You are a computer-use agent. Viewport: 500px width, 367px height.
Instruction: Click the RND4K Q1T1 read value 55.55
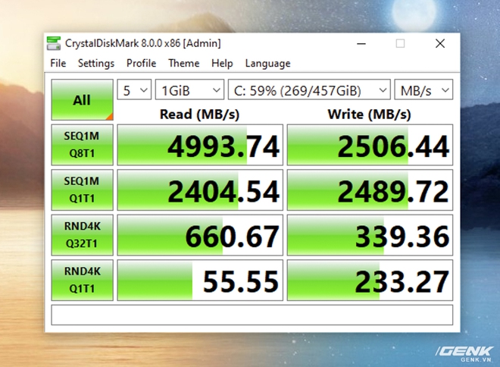[x=200, y=281]
